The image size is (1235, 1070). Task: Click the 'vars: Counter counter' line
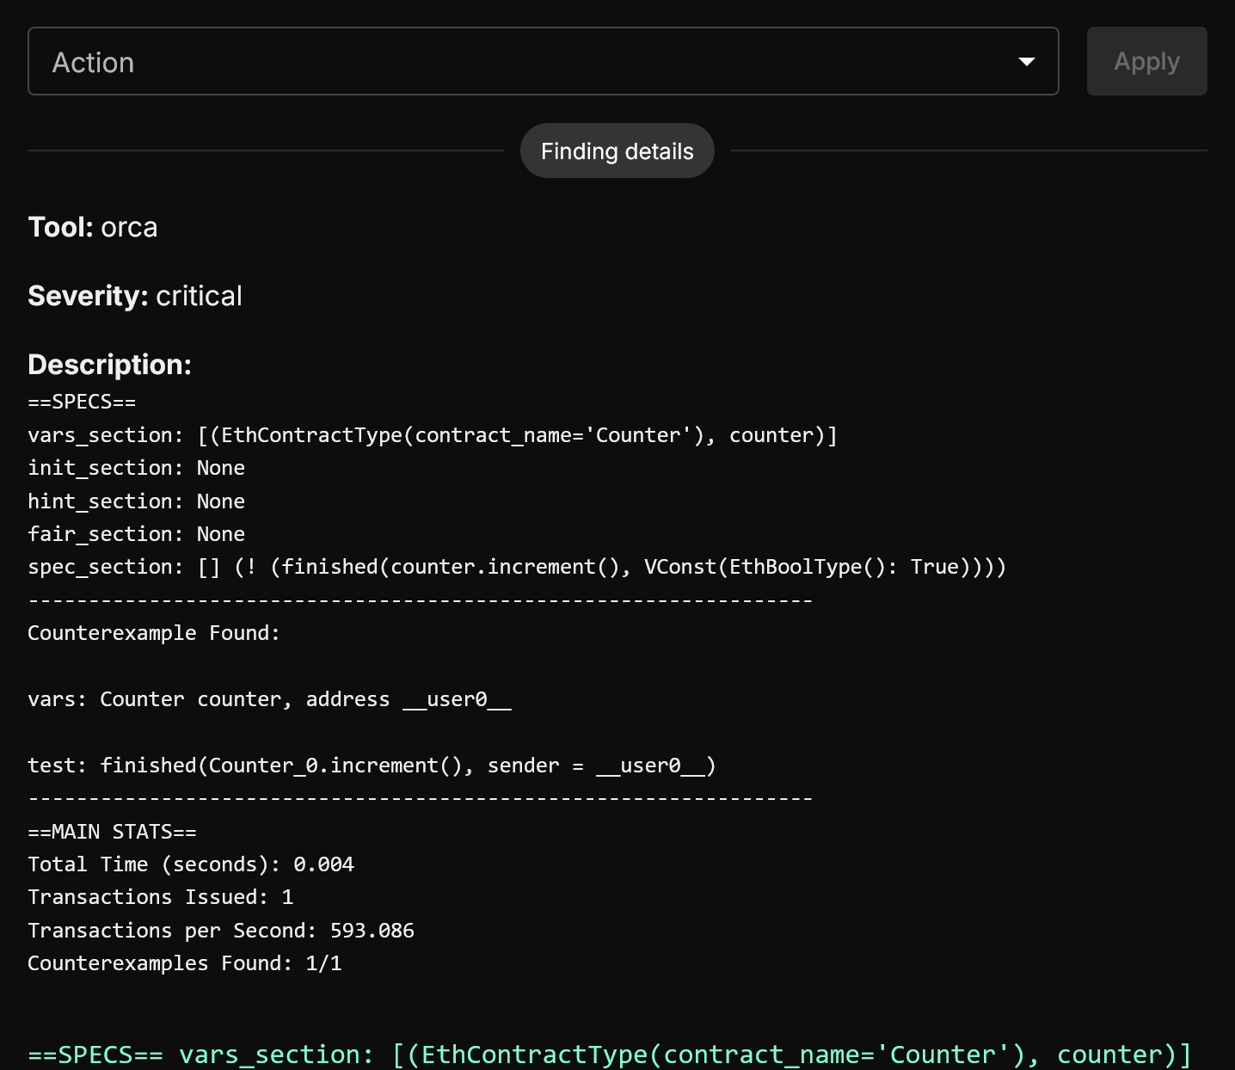(269, 699)
